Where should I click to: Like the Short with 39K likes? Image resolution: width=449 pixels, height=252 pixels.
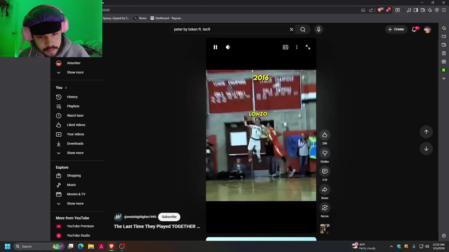tap(325, 135)
